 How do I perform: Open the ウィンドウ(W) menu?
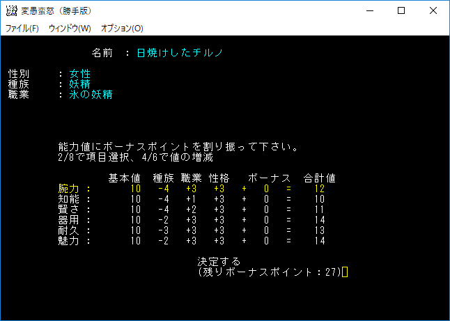(x=70, y=29)
